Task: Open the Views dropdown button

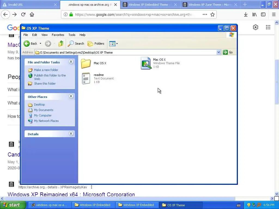Action: (x=113, y=44)
